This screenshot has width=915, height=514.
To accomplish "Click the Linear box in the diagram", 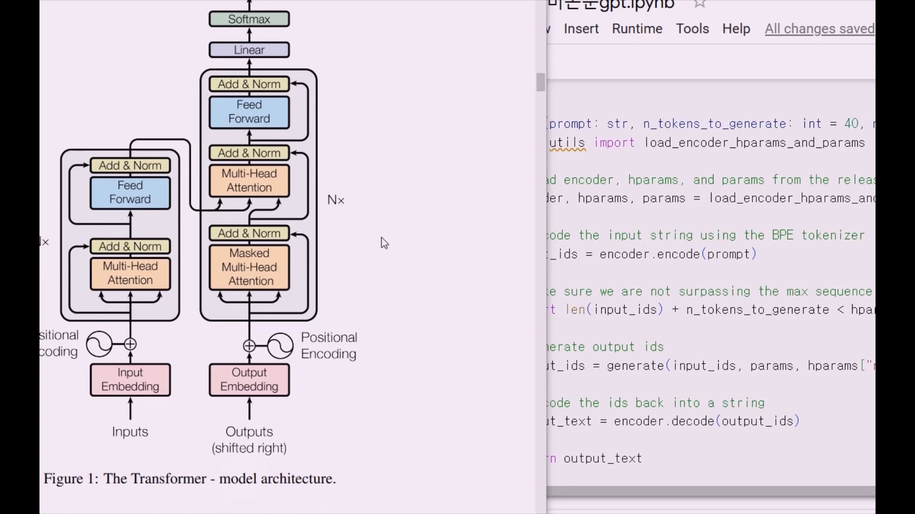I will [x=249, y=50].
